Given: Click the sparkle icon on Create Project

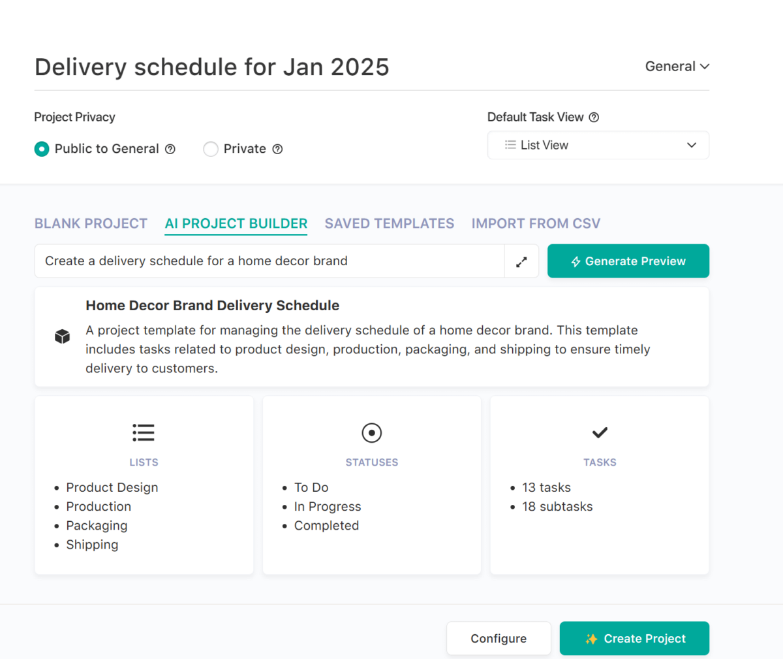Looking at the screenshot, I should tap(591, 639).
